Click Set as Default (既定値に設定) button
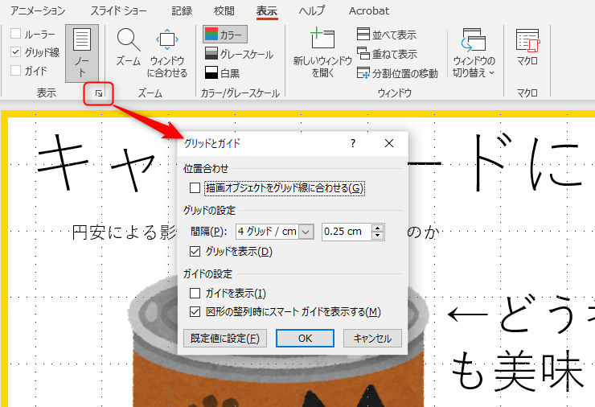Image resolution: width=595 pixels, height=407 pixels. [x=224, y=339]
